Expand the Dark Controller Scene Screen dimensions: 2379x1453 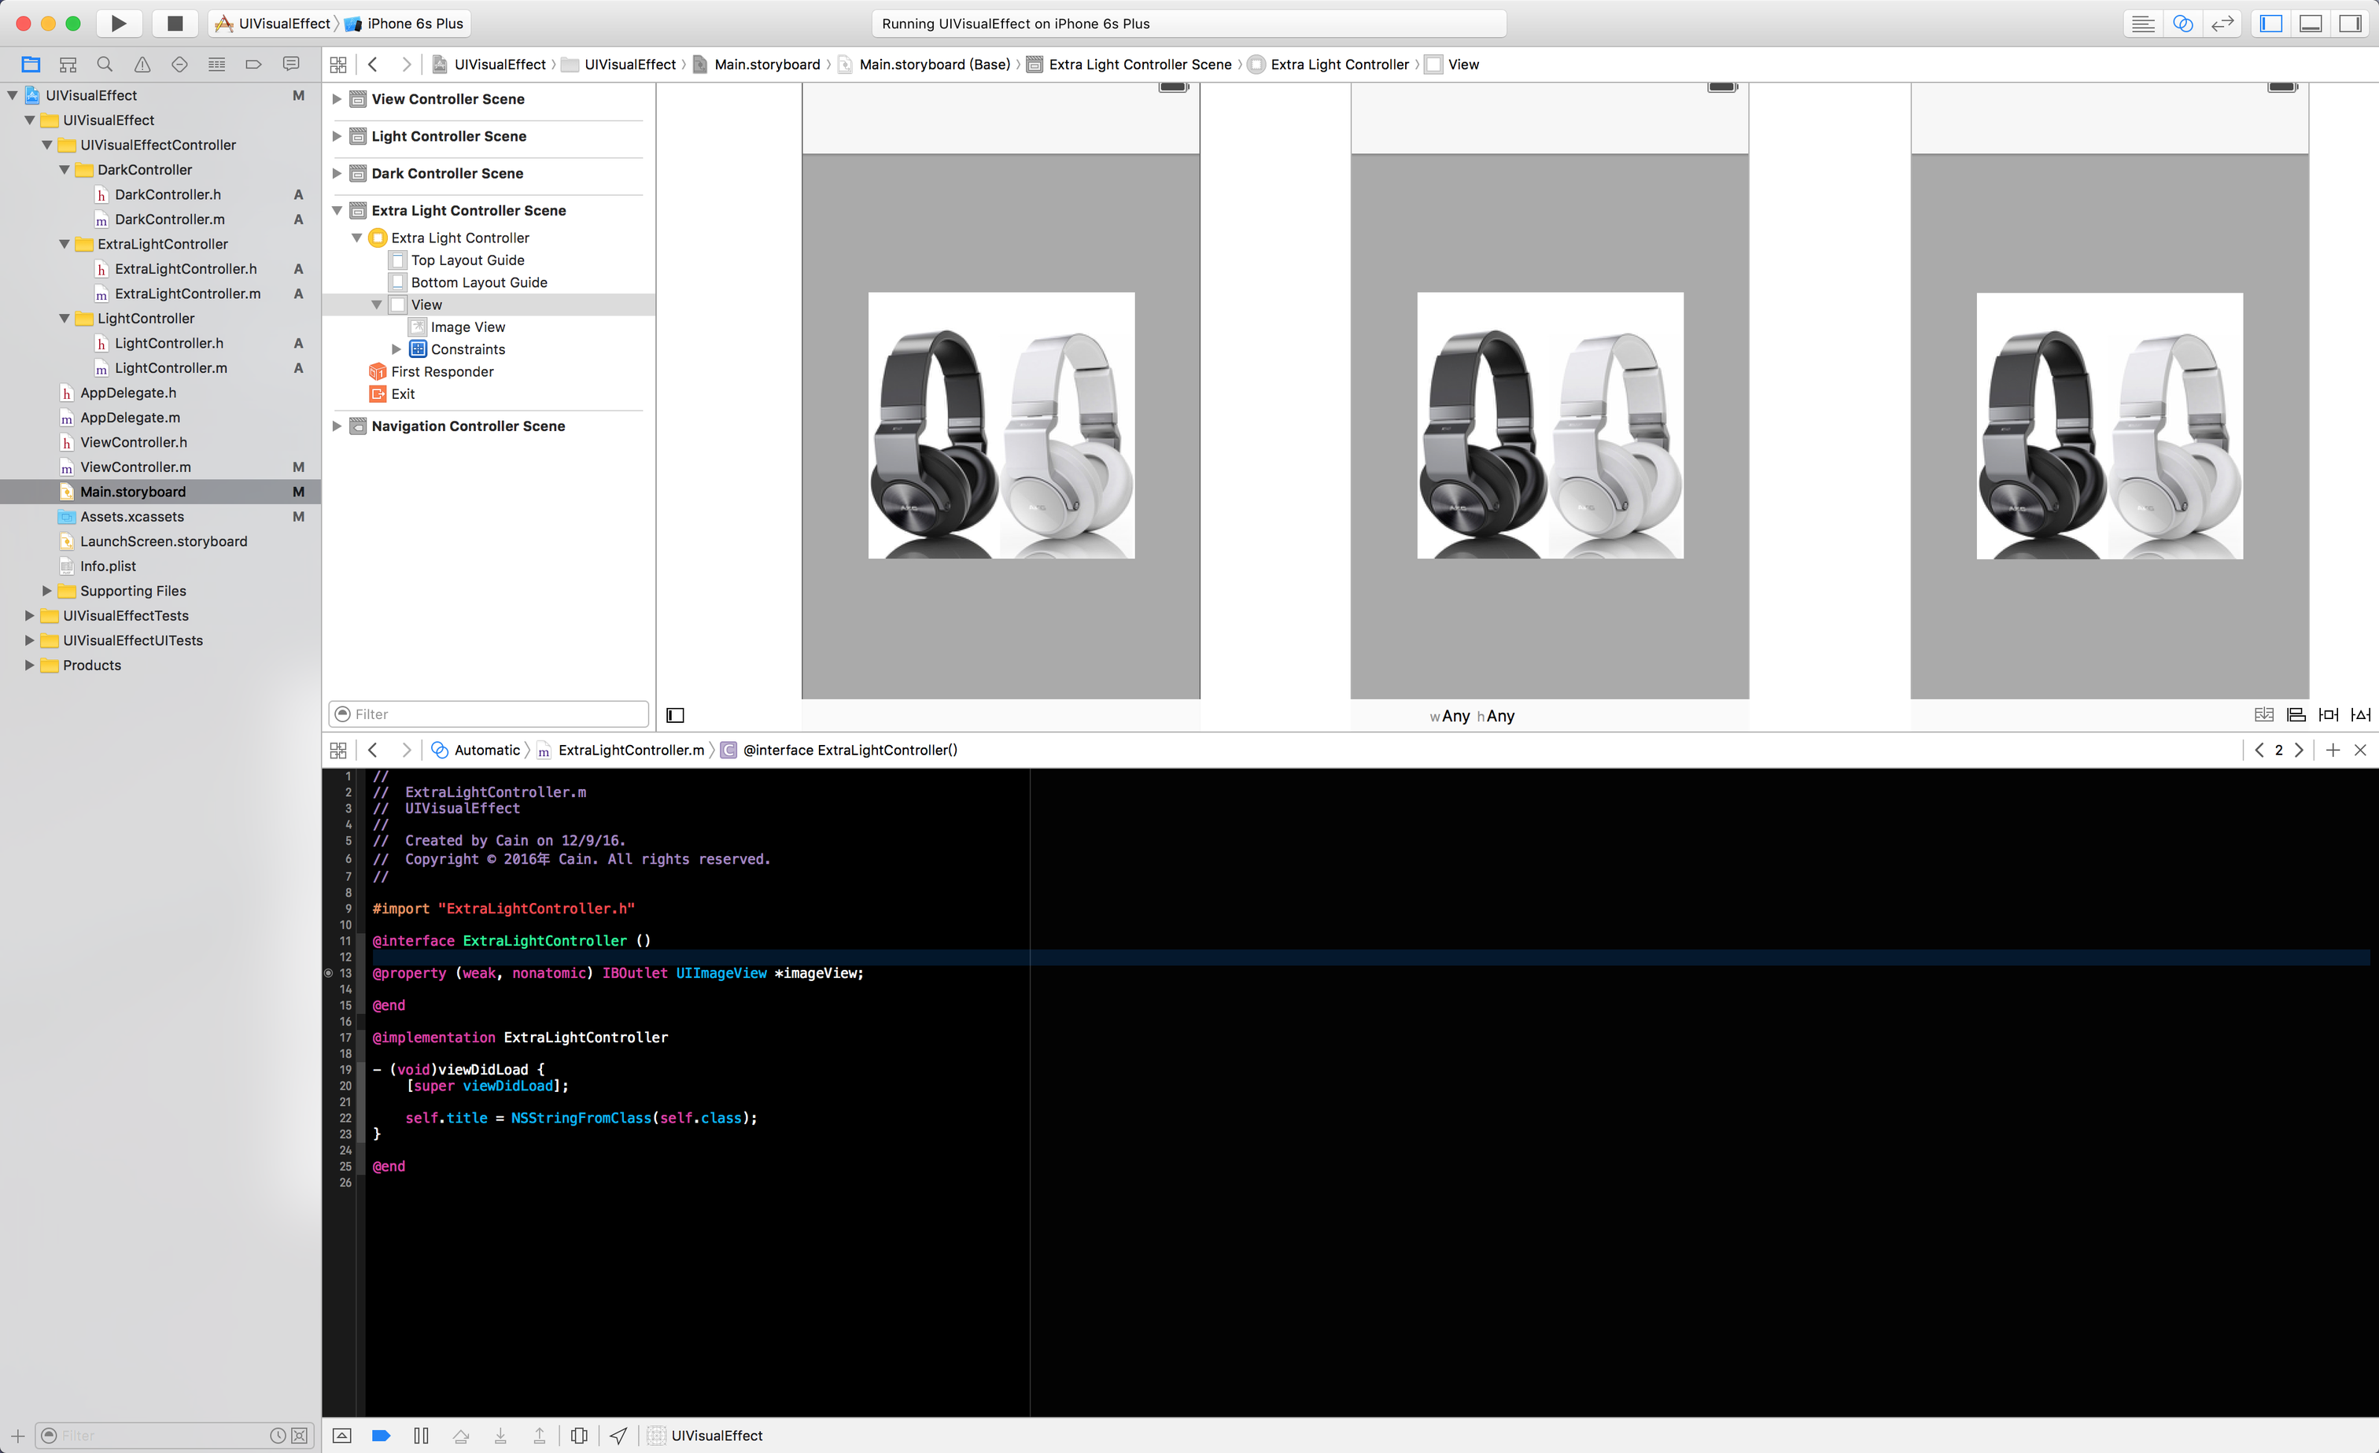(337, 174)
